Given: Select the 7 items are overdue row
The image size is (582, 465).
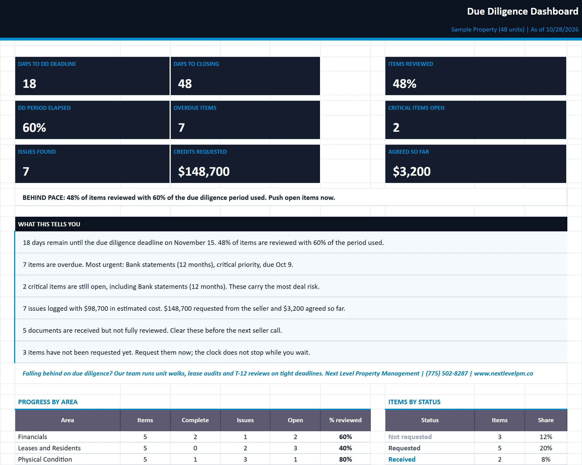Looking at the screenshot, I should [291, 264].
